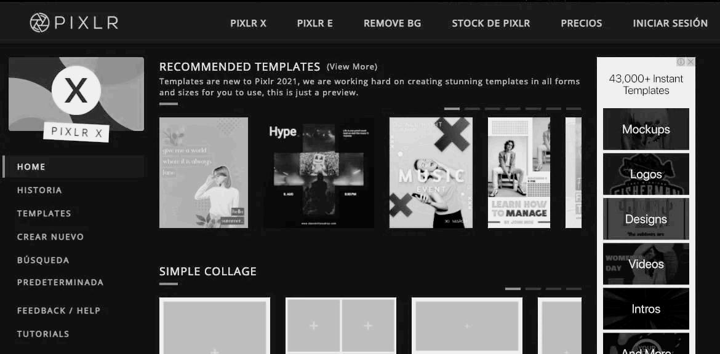
Task: Open the Pixlr X circular badge icon
Action: (76, 90)
